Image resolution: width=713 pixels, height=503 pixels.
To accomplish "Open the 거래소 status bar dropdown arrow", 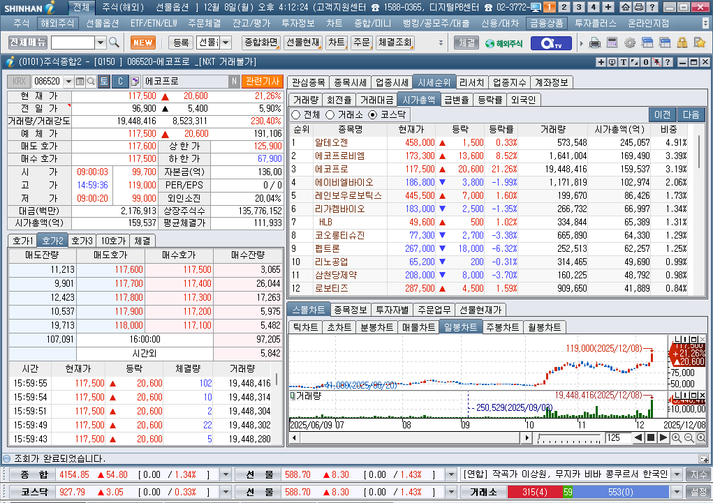I will (677, 492).
